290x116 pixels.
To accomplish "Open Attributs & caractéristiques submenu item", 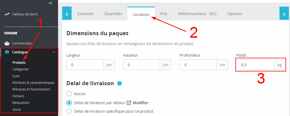I will (33, 82).
